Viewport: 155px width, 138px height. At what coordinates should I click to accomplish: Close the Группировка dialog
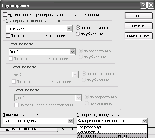click(x=151, y=5)
